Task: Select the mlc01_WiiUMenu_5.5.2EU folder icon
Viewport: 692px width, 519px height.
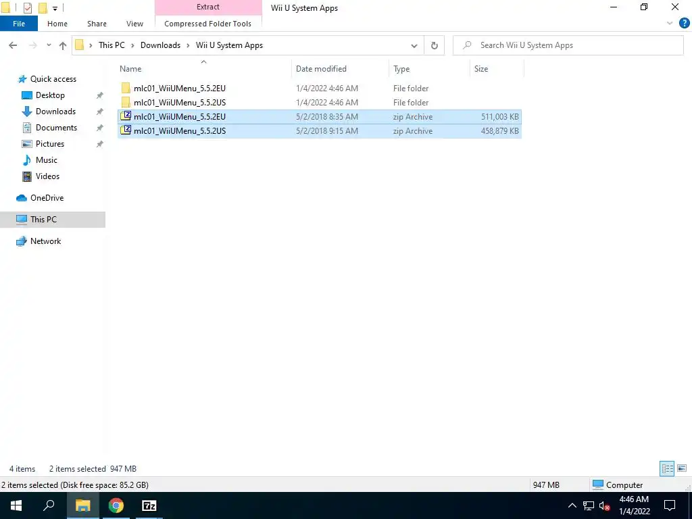Action: [x=126, y=88]
